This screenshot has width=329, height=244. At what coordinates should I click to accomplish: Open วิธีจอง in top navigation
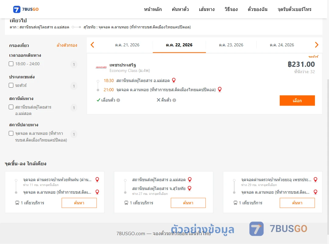(x=231, y=9)
